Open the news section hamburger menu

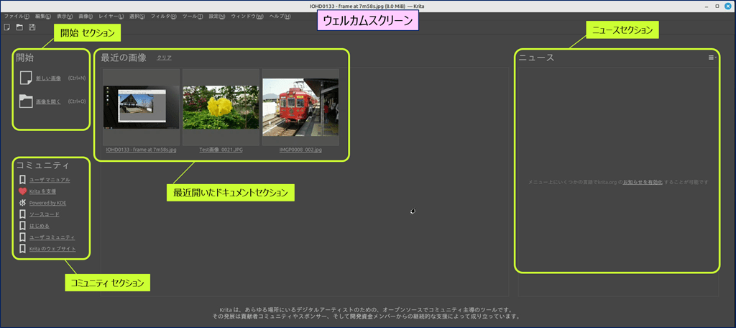[x=711, y=57]
